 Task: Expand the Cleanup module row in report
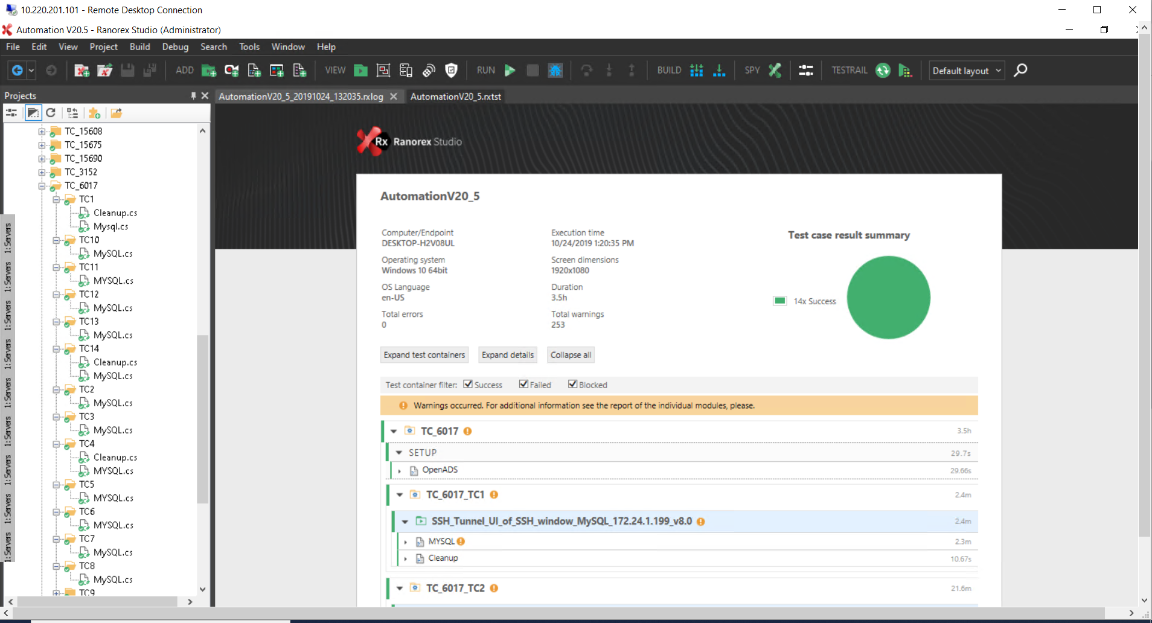pyautogui.click(x=406, y=559)
